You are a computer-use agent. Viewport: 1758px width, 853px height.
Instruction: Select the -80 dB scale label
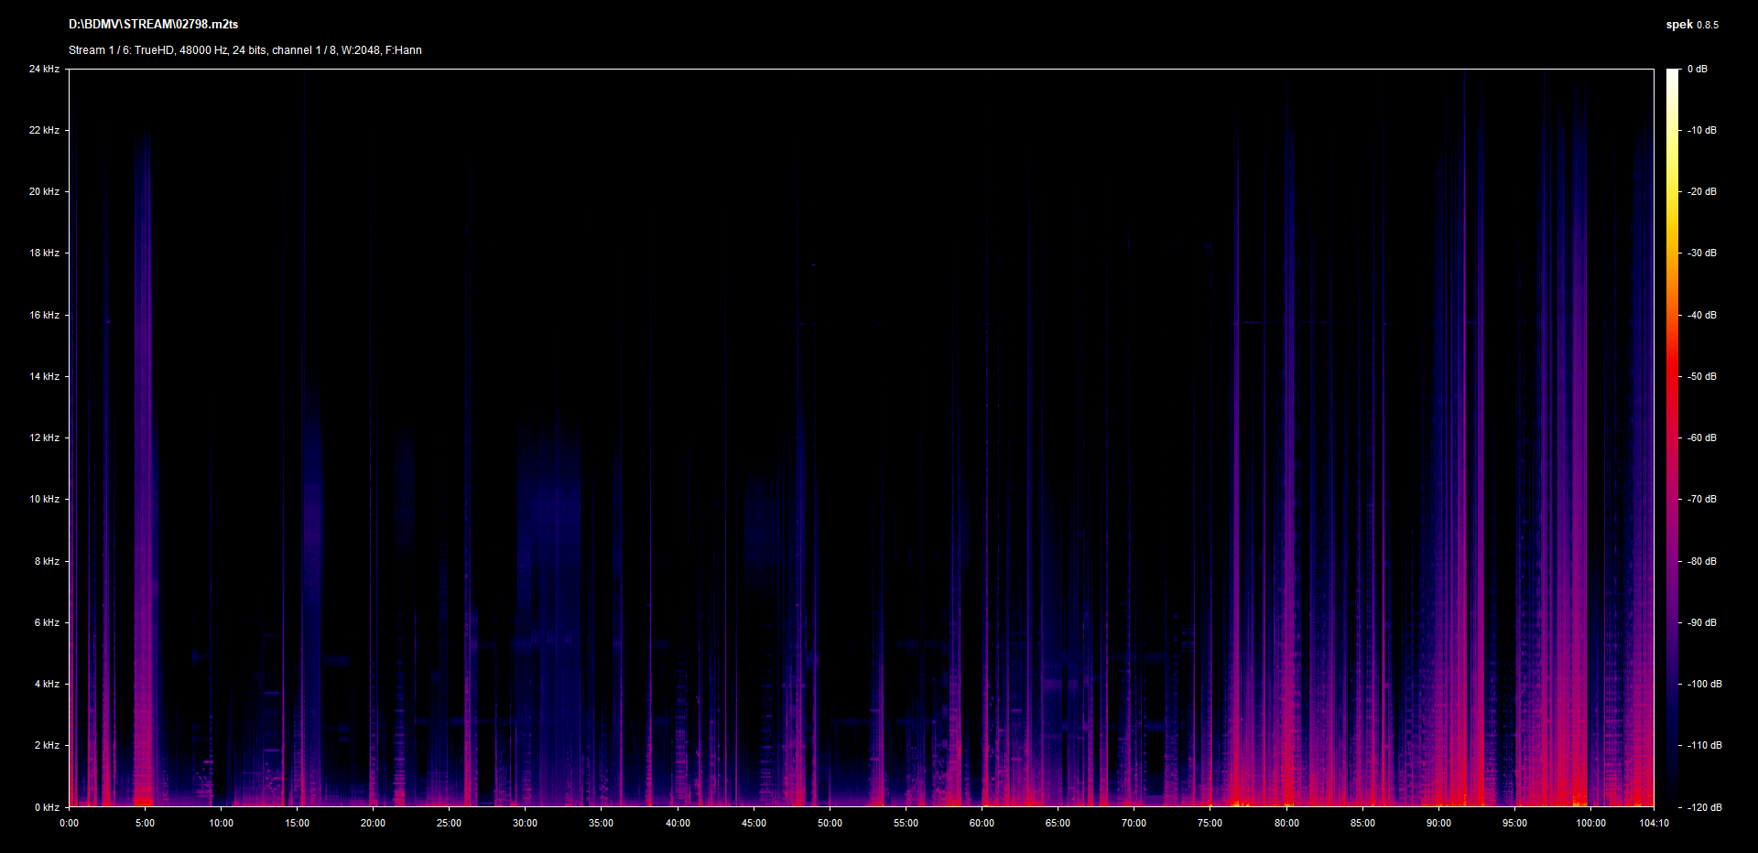[x=1702, y=561]
